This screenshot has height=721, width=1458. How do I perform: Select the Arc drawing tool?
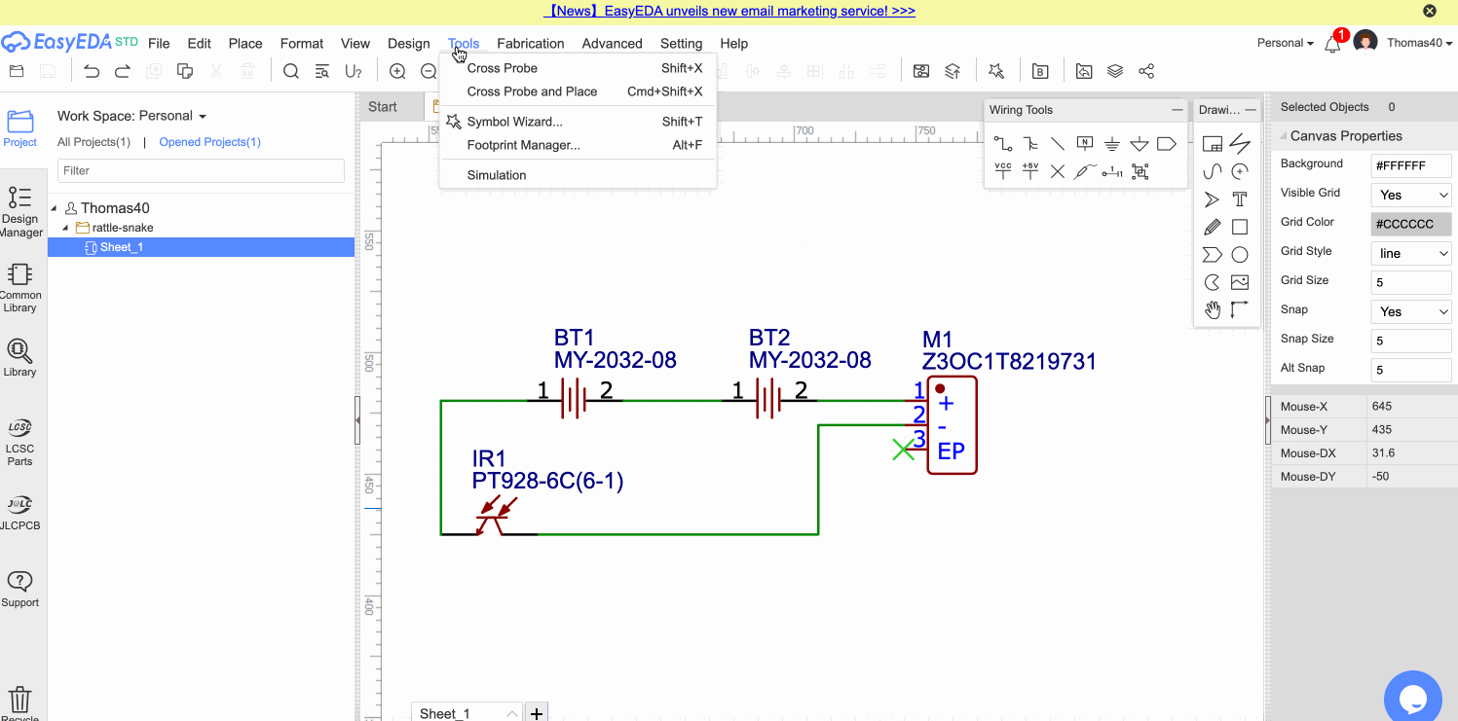1240,171
